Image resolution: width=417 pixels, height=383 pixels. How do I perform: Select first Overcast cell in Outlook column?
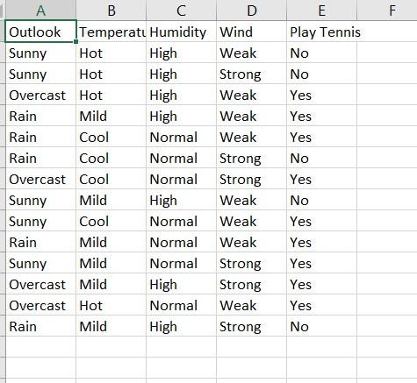[x=40, y=95]
